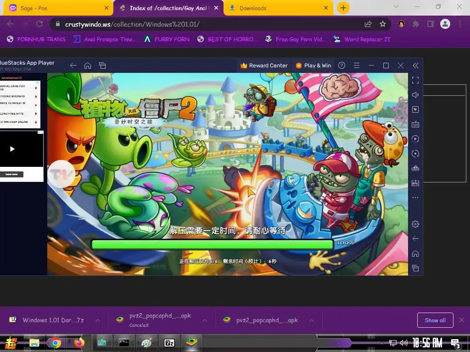This screenshot has height=352, width=470.
Task: Click the home icon in BlueStacks right sidebar
Action: (415, 253)
